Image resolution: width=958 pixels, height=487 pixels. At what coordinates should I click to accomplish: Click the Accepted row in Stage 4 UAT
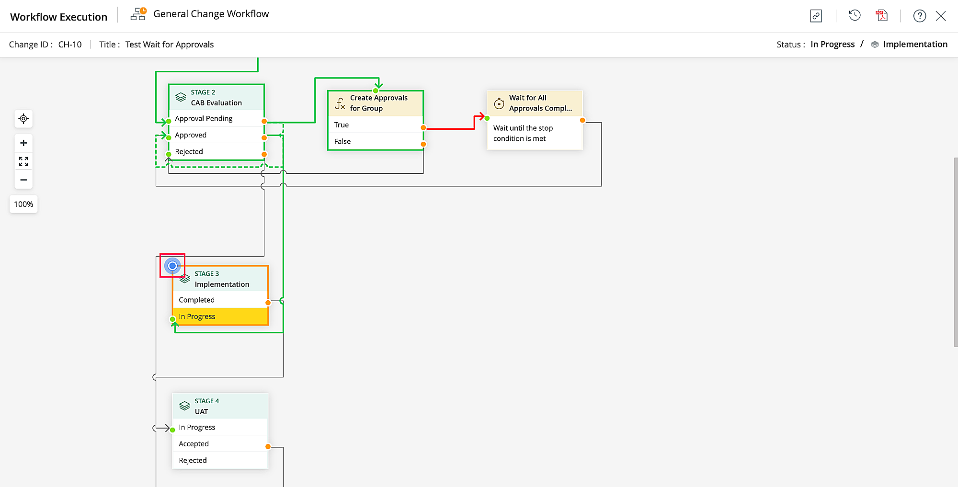[x=220, y=444]
